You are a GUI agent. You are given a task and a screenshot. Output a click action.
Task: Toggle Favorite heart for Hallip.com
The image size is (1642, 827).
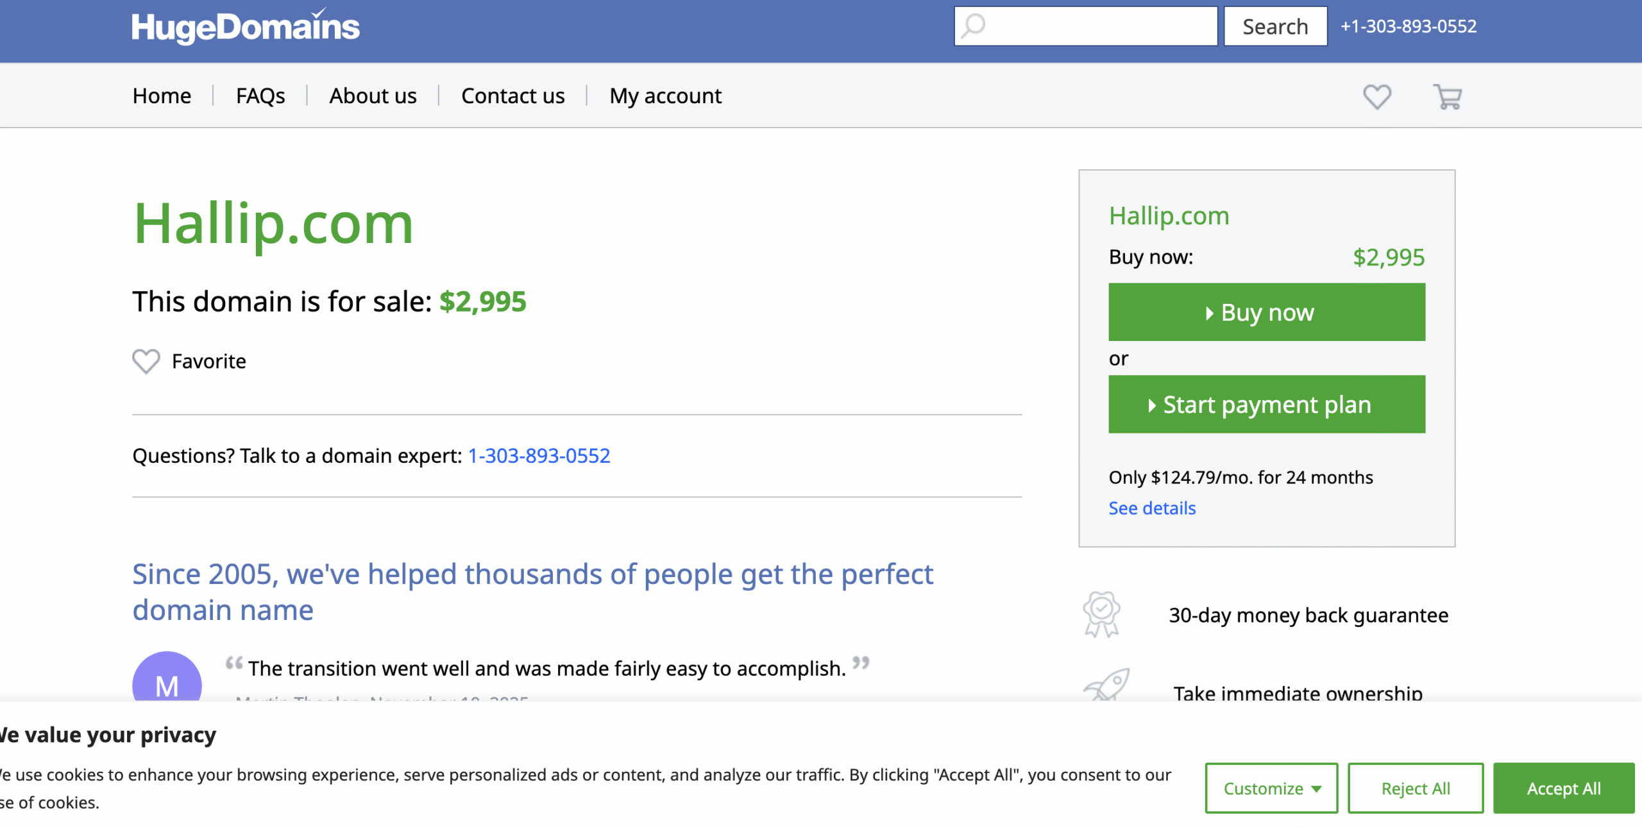[146, 362]
